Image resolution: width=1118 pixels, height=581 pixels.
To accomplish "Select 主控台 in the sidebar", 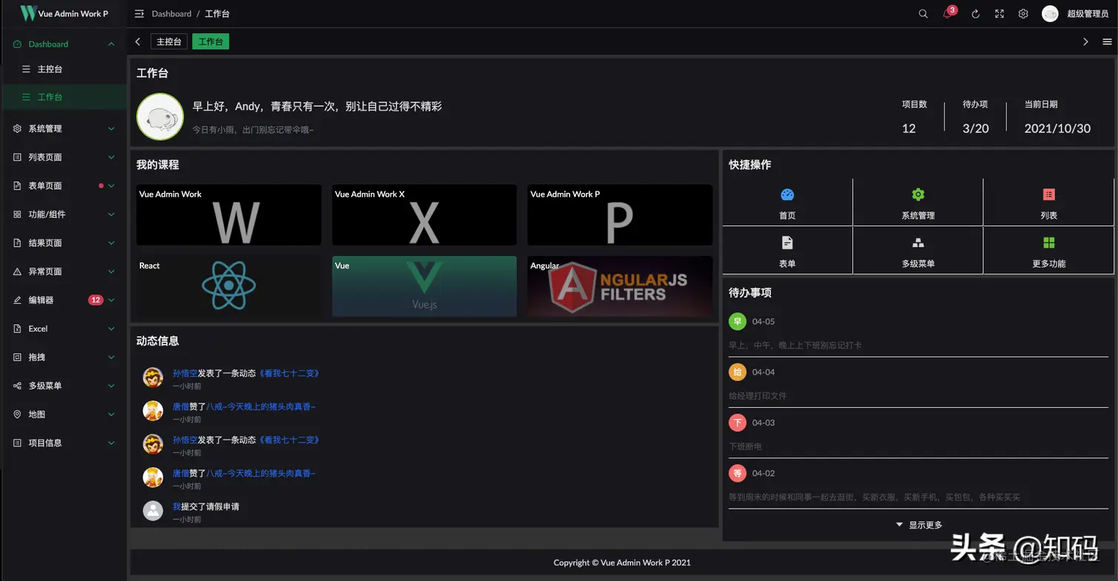I will pos(64,69).
